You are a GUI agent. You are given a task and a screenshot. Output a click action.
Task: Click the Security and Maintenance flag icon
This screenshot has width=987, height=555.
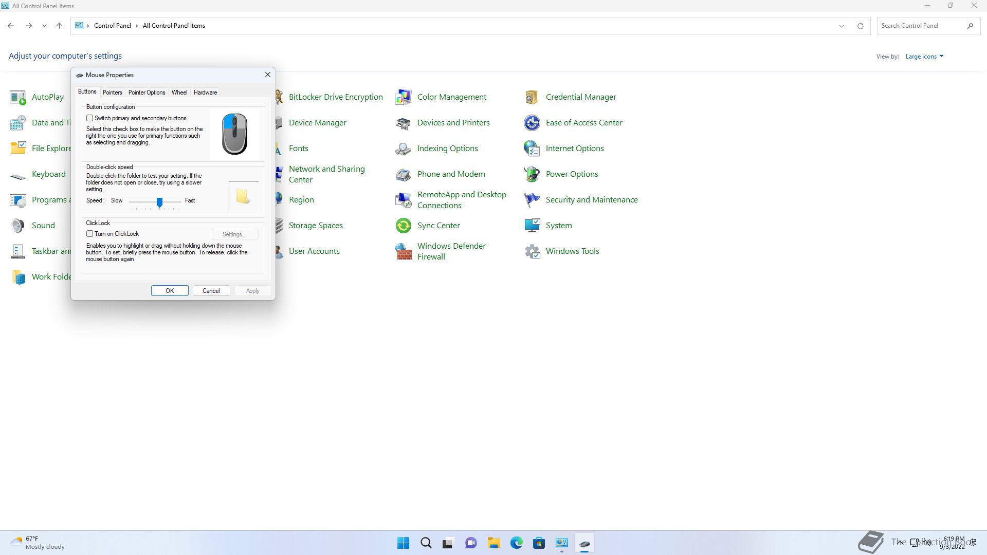point(532,200)
